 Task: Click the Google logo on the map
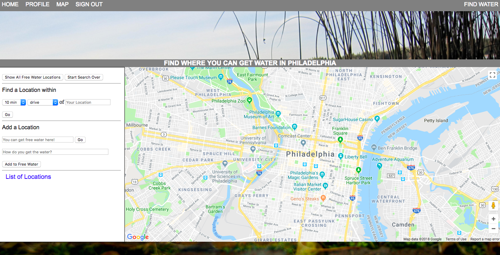(138, 237)
